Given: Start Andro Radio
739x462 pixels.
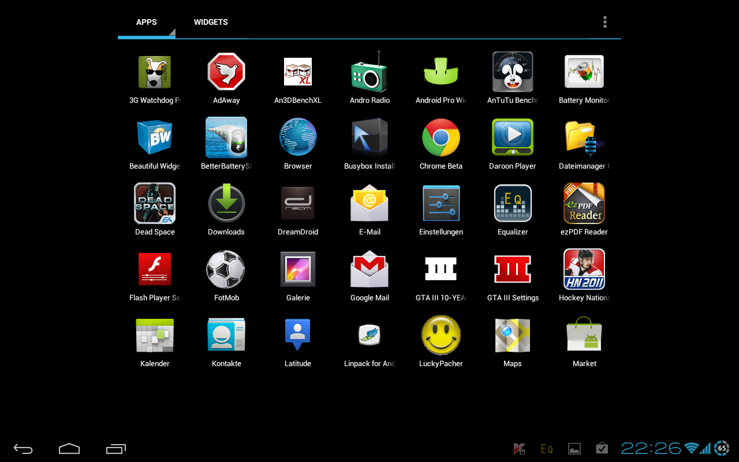Looking at the screenshot, I should click(x=369, y=72).
